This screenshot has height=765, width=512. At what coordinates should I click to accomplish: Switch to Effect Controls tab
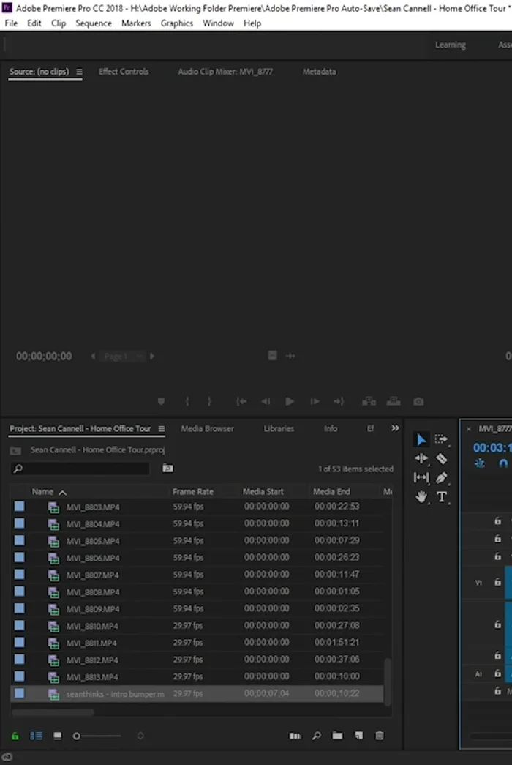tap(124, 72)
